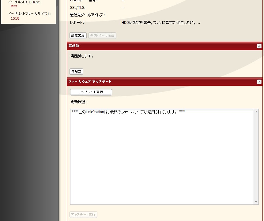Check for updates with アップデート確認

coord(91,92)
